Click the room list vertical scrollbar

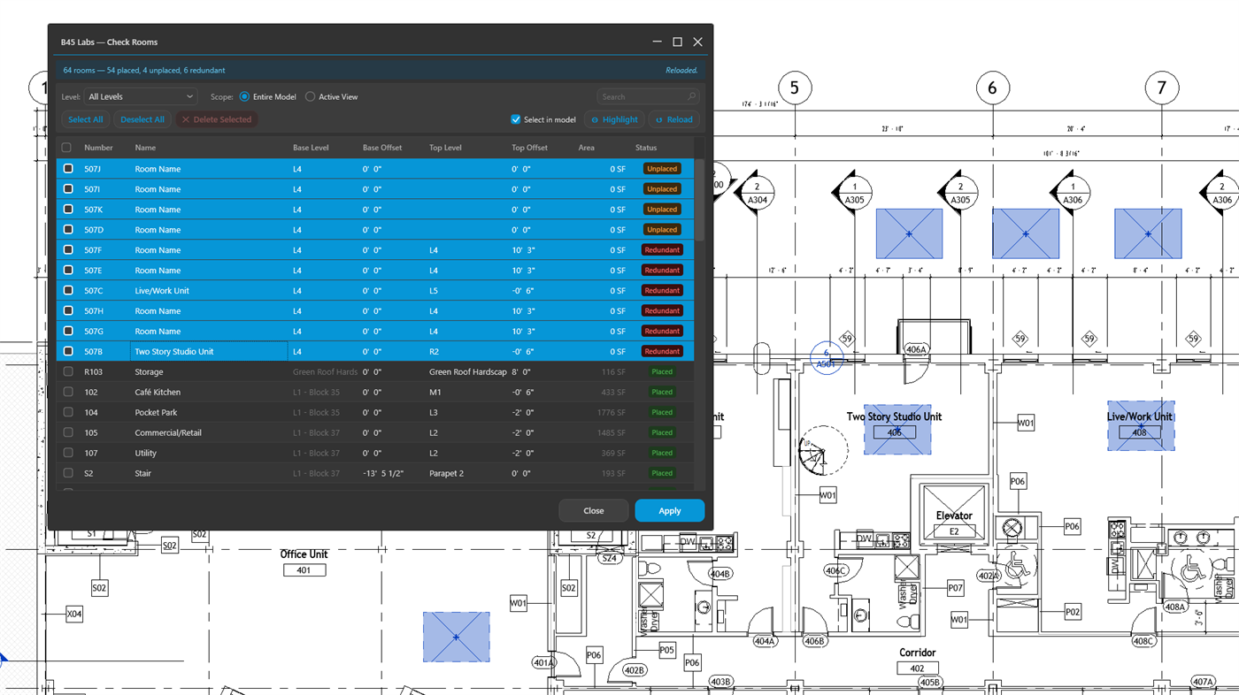point(699,200)
